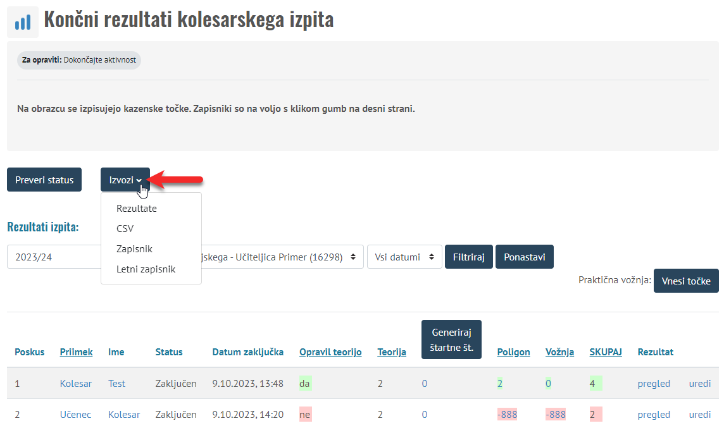Image resolution: width=724 pixels, height=428 pixels.
Task: Click the Ponastavi reset button
Action: tap(524, 257)
